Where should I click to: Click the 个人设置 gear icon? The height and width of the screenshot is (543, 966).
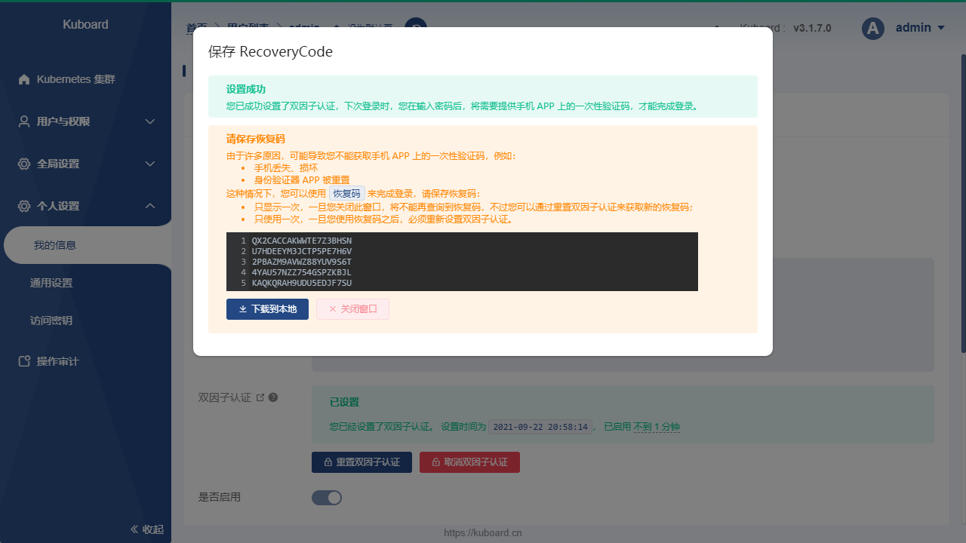pos(24,206)
